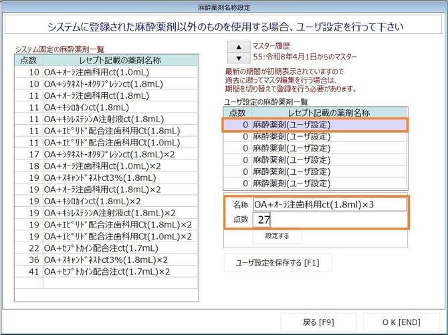Click the 点数 input field showing 27
The height and width of the screenshot is (335, 448).
point(329,218)
